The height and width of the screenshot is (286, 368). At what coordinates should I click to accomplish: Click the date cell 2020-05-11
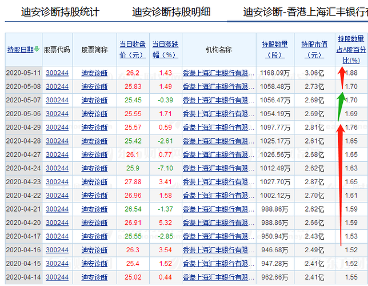[x=23, y=73]
